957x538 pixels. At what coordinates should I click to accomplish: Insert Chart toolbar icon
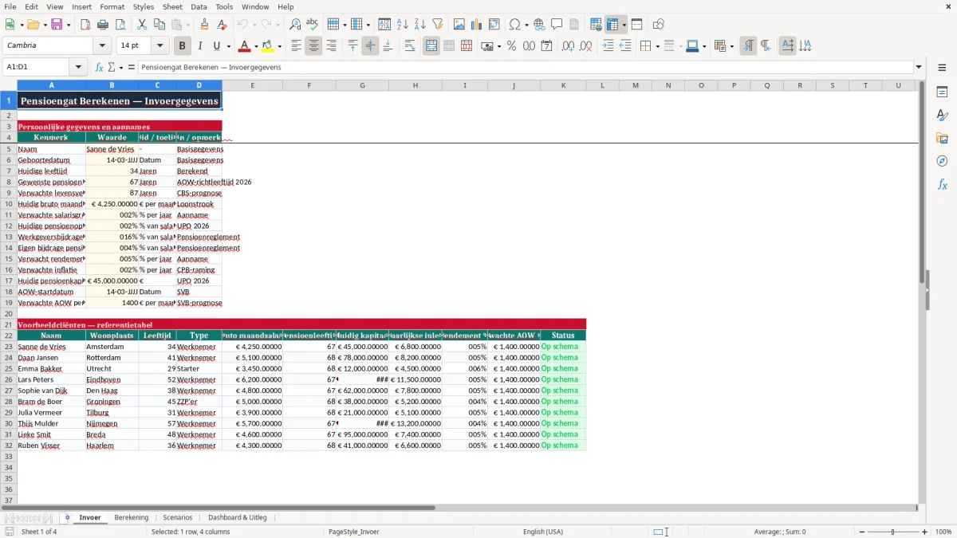pyautogui.click(x=477, y=25)
